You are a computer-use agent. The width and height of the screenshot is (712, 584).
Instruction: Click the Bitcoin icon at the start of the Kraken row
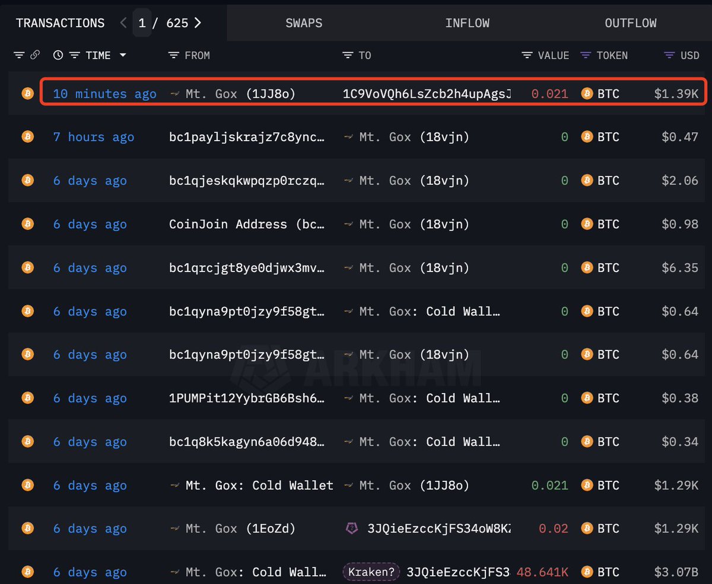pos(27,572)
